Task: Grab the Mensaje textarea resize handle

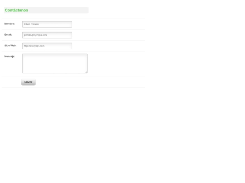Action: [x=86, y=72]
